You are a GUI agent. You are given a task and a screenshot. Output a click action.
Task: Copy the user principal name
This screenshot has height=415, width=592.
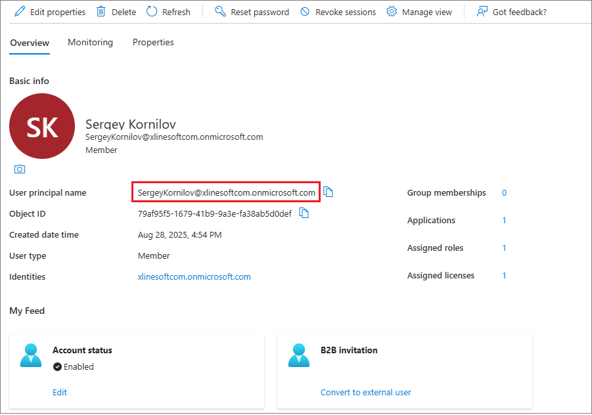(328, 191)
